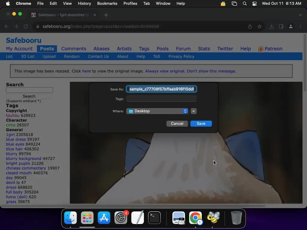Reload the page
This screenshot has height=230, width=307.
click(x=26, y=26)
